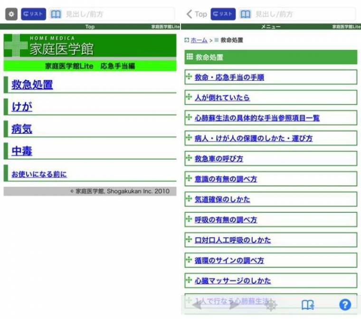This screenshot has height=319, width=361.
Task: Open 心肺蘇生法の具体的な手当参照項目一覧
Action: (257, 118)
